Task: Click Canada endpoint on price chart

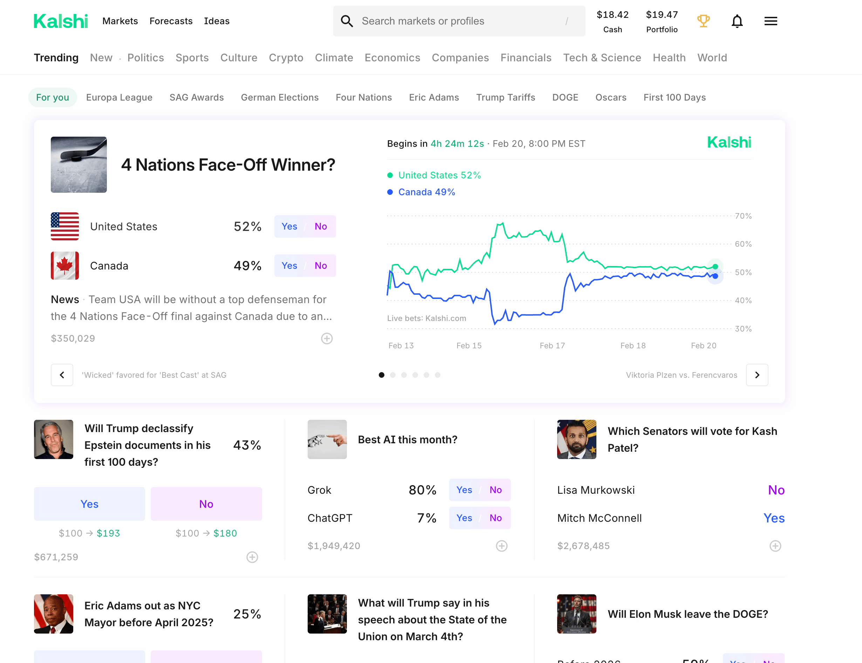Action: click(715, 276)
